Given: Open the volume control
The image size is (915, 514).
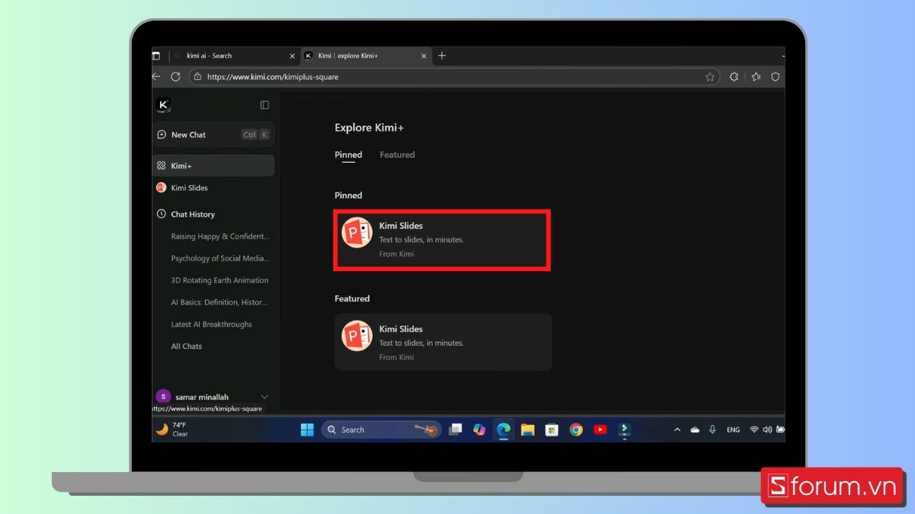Looking at the screenshot, I should pos(767,429).
